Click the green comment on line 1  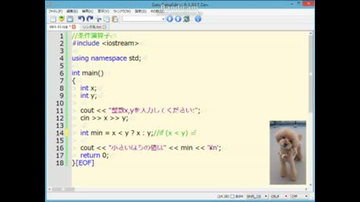[91, 36]
